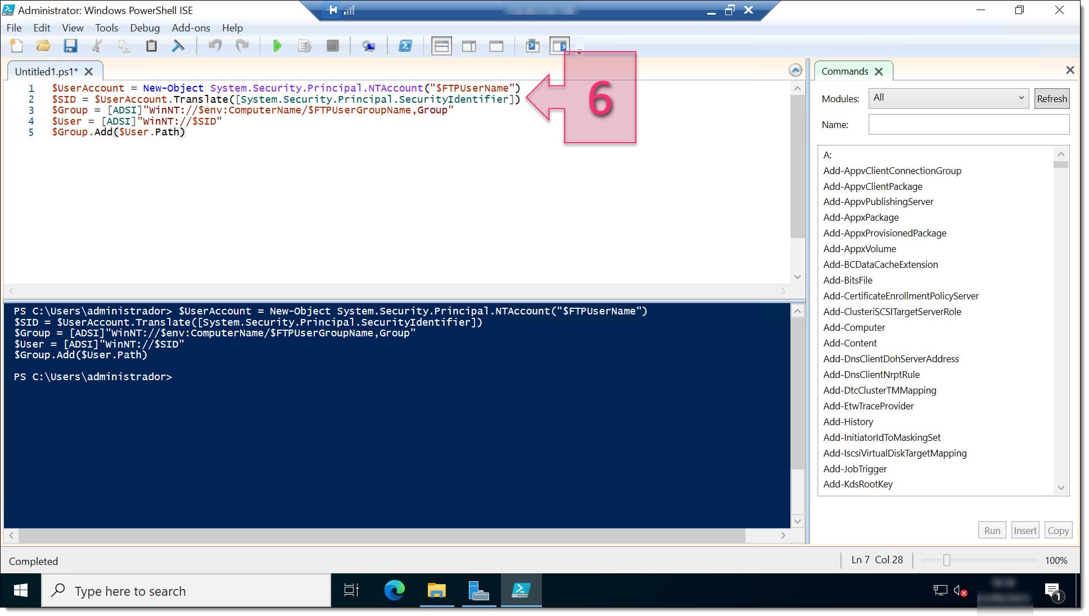
Task: Click the Run Selection icon in toolbar
Action: (304, 45)
